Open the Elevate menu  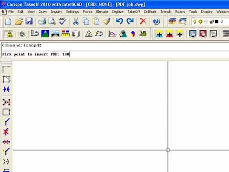102,11
